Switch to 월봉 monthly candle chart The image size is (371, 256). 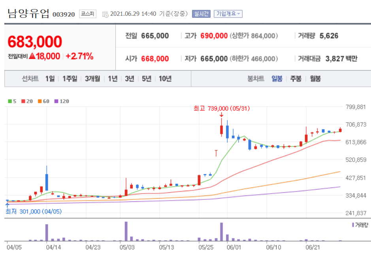pos(315,78)
